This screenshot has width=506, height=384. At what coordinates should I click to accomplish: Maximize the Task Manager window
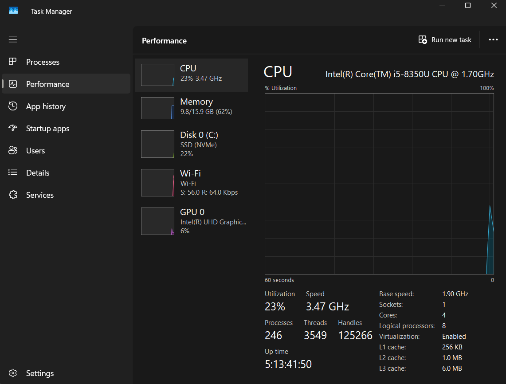pyautogui.click(x=467, y=5)
